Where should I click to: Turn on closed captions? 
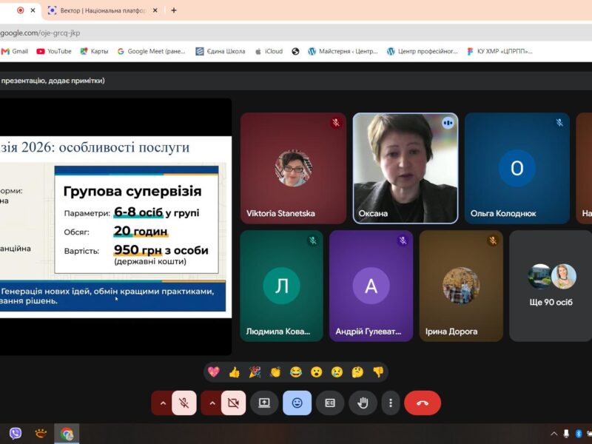330,403
